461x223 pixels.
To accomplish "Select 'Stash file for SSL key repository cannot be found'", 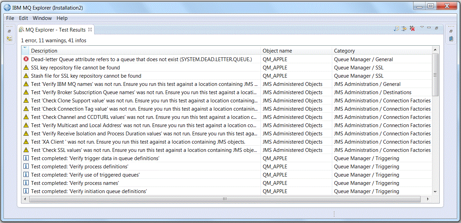I will [86, 76].
